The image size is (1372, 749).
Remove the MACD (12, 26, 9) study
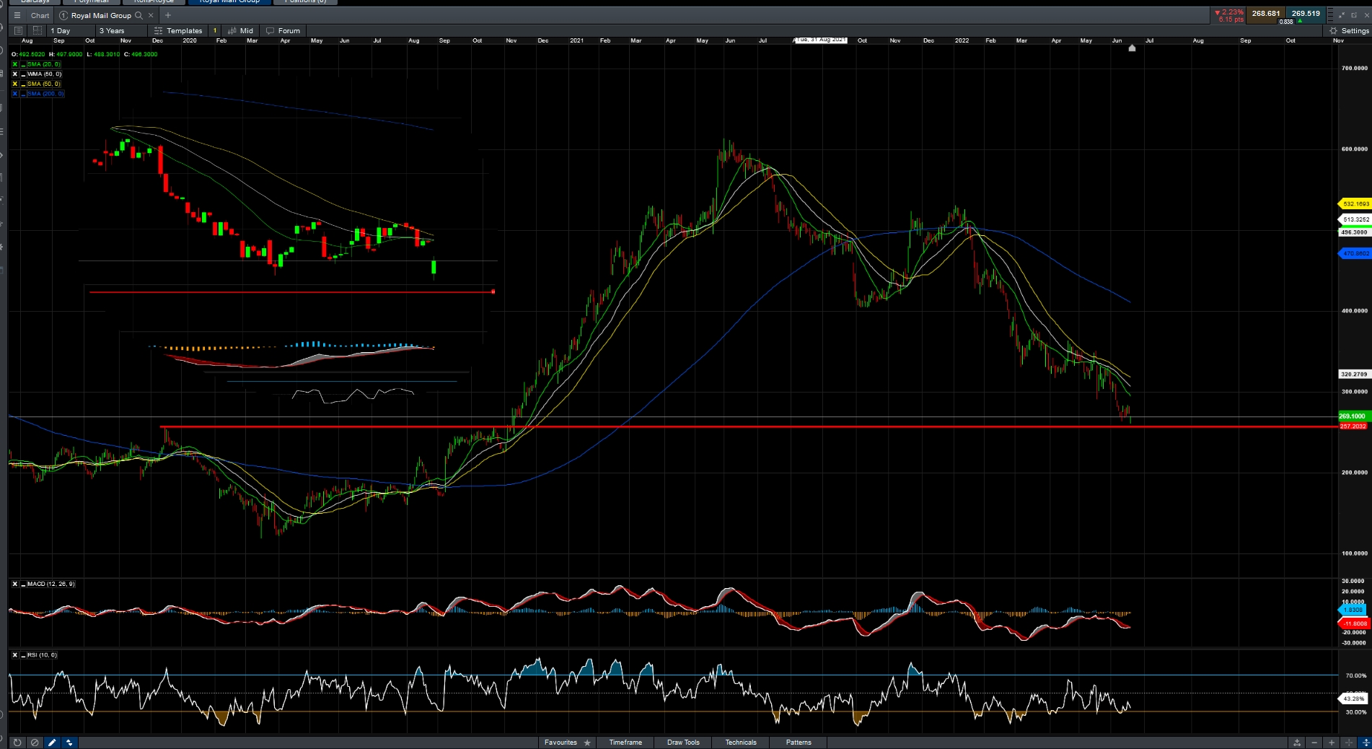[x=14, y=584]
